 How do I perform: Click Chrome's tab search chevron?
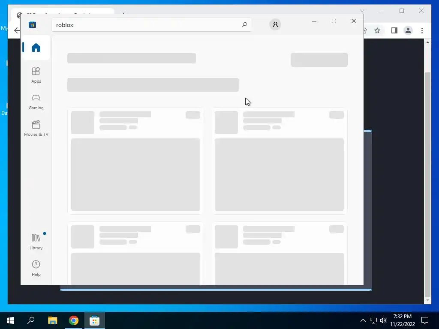362,11
